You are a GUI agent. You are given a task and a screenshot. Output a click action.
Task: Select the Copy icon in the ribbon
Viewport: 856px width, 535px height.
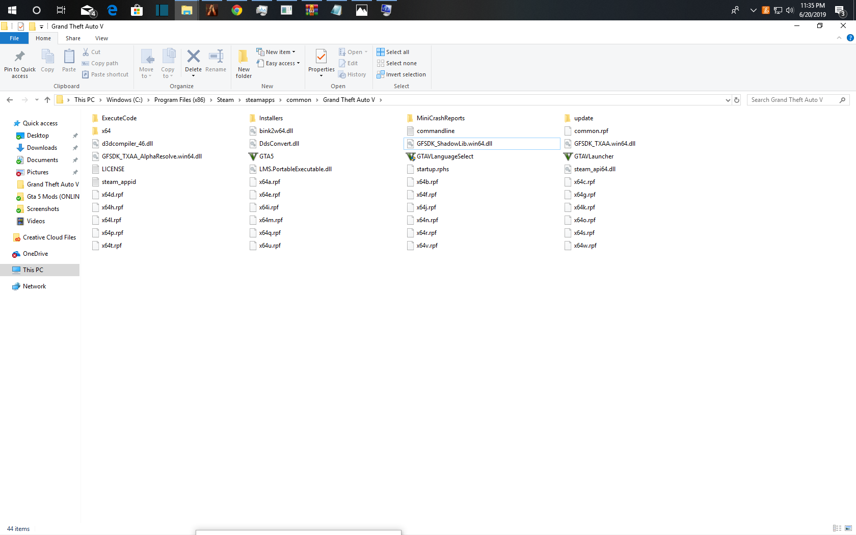47,59
